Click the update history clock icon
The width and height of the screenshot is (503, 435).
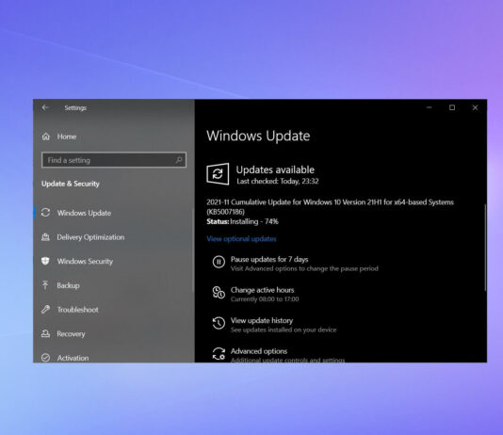coord(219,323)
